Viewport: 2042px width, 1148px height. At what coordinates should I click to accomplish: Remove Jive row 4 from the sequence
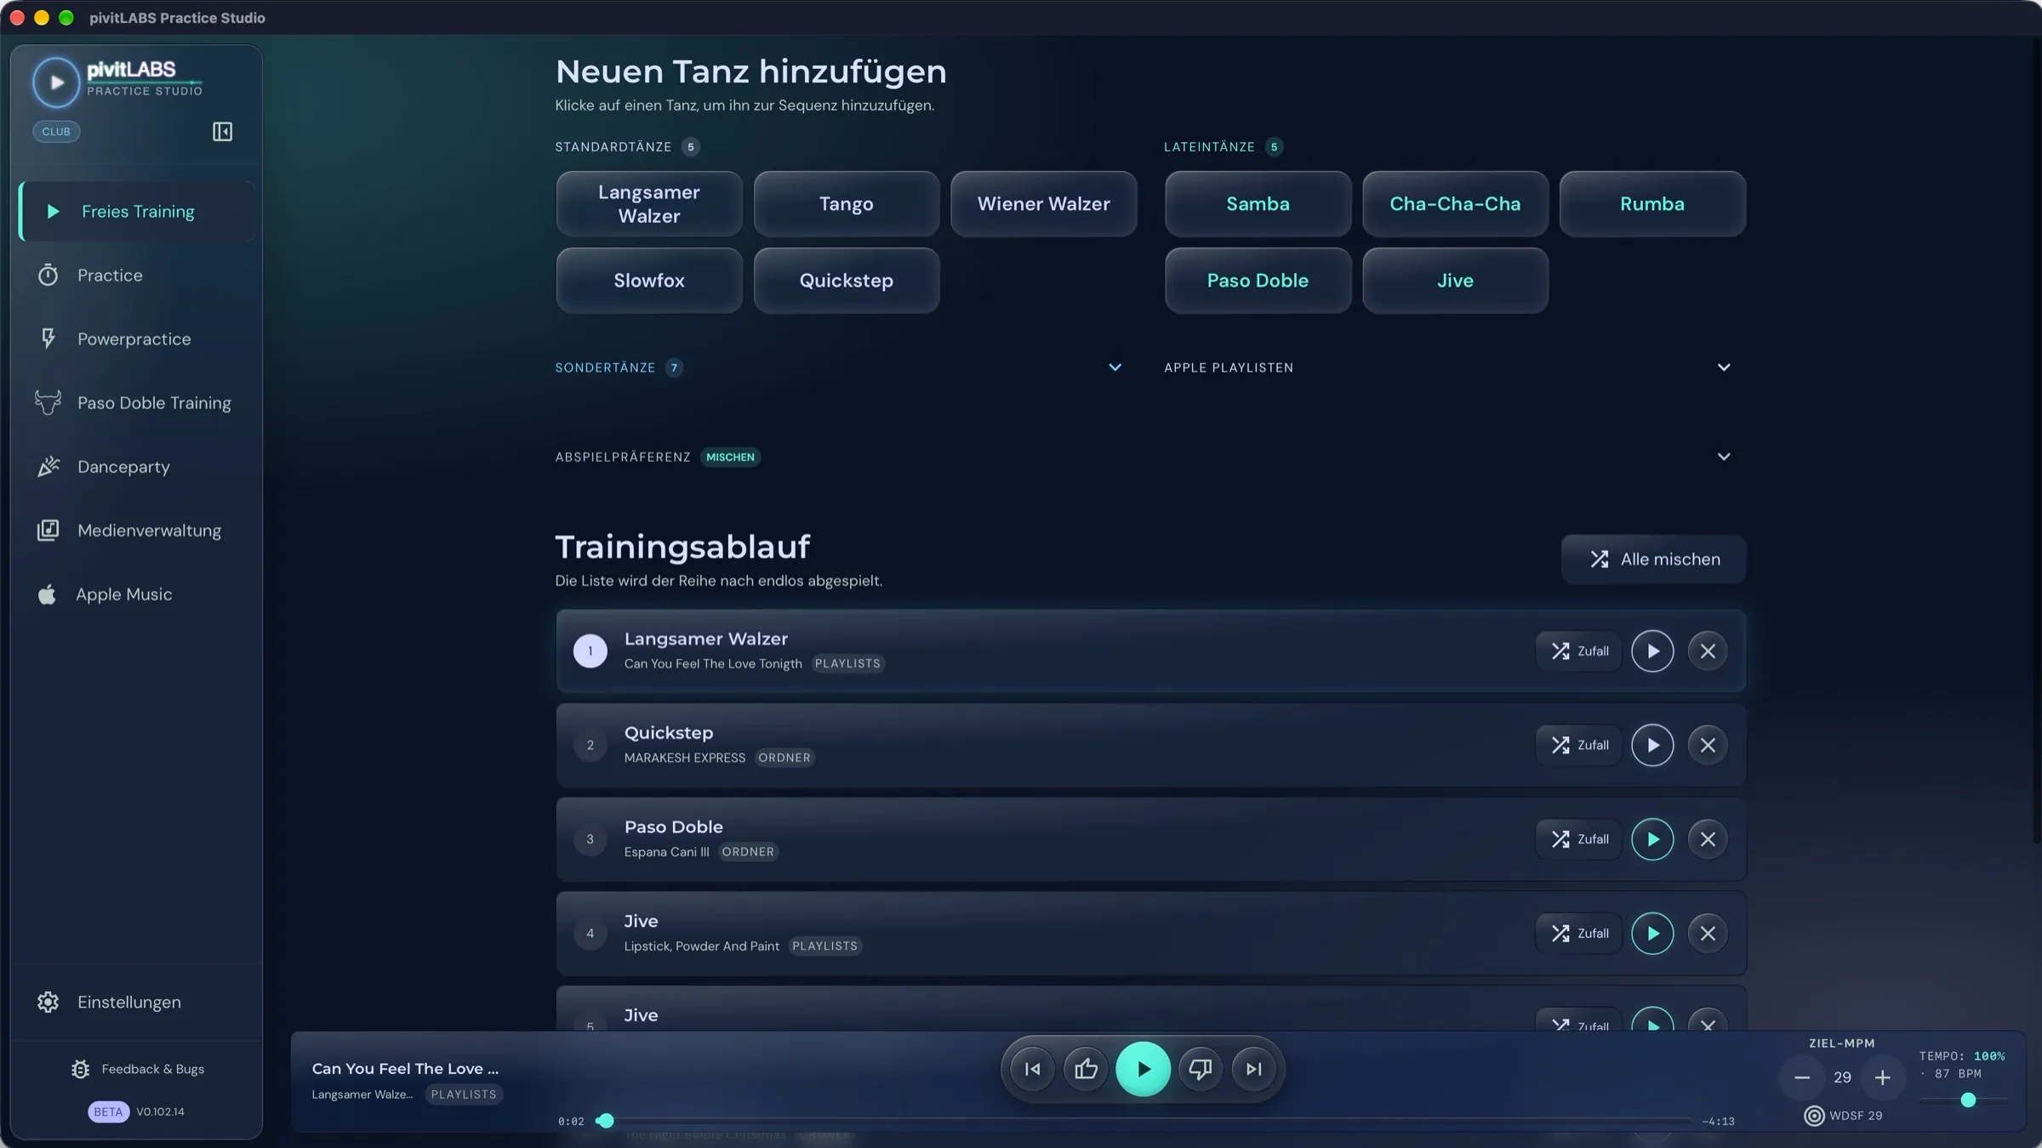click(1708, 934)
